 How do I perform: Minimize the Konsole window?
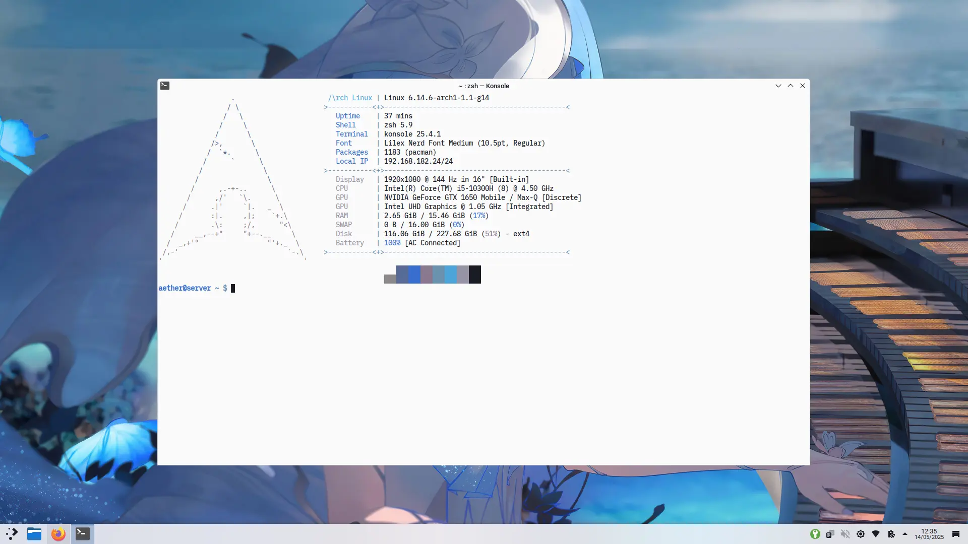click(x=778, y=86)
